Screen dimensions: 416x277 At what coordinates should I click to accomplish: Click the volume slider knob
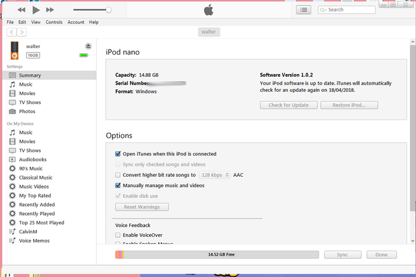click(109, 10)
